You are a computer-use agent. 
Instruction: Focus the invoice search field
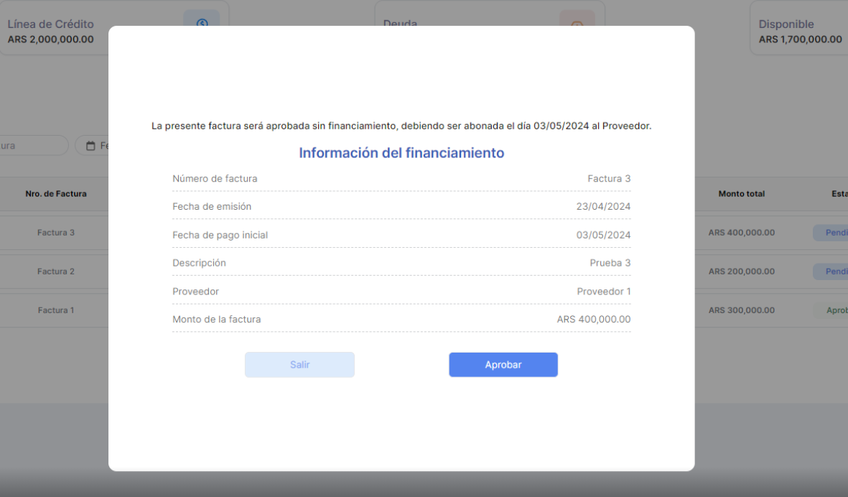tap(32, 146)
